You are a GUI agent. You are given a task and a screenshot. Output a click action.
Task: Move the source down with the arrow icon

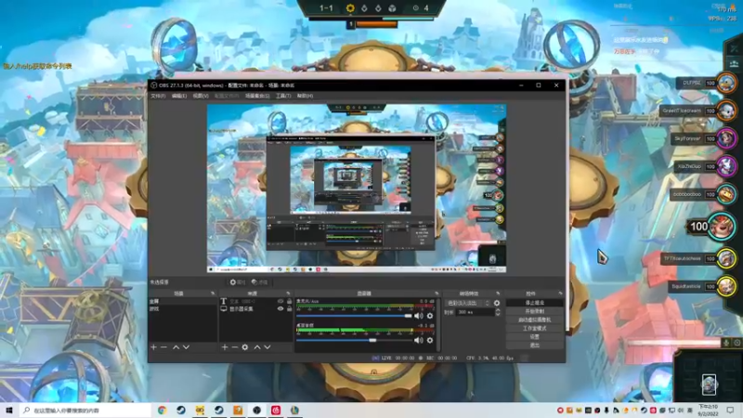pos(267,347)
